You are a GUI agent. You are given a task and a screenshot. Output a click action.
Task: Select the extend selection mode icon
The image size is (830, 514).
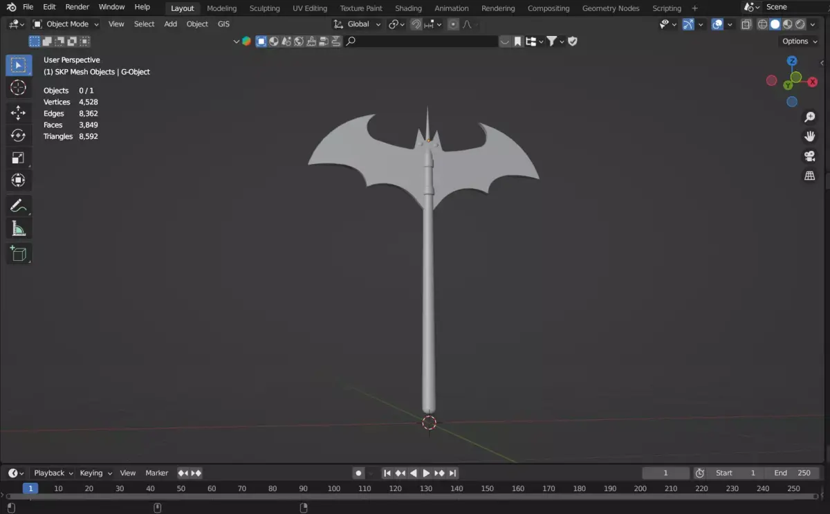(47, 42)
